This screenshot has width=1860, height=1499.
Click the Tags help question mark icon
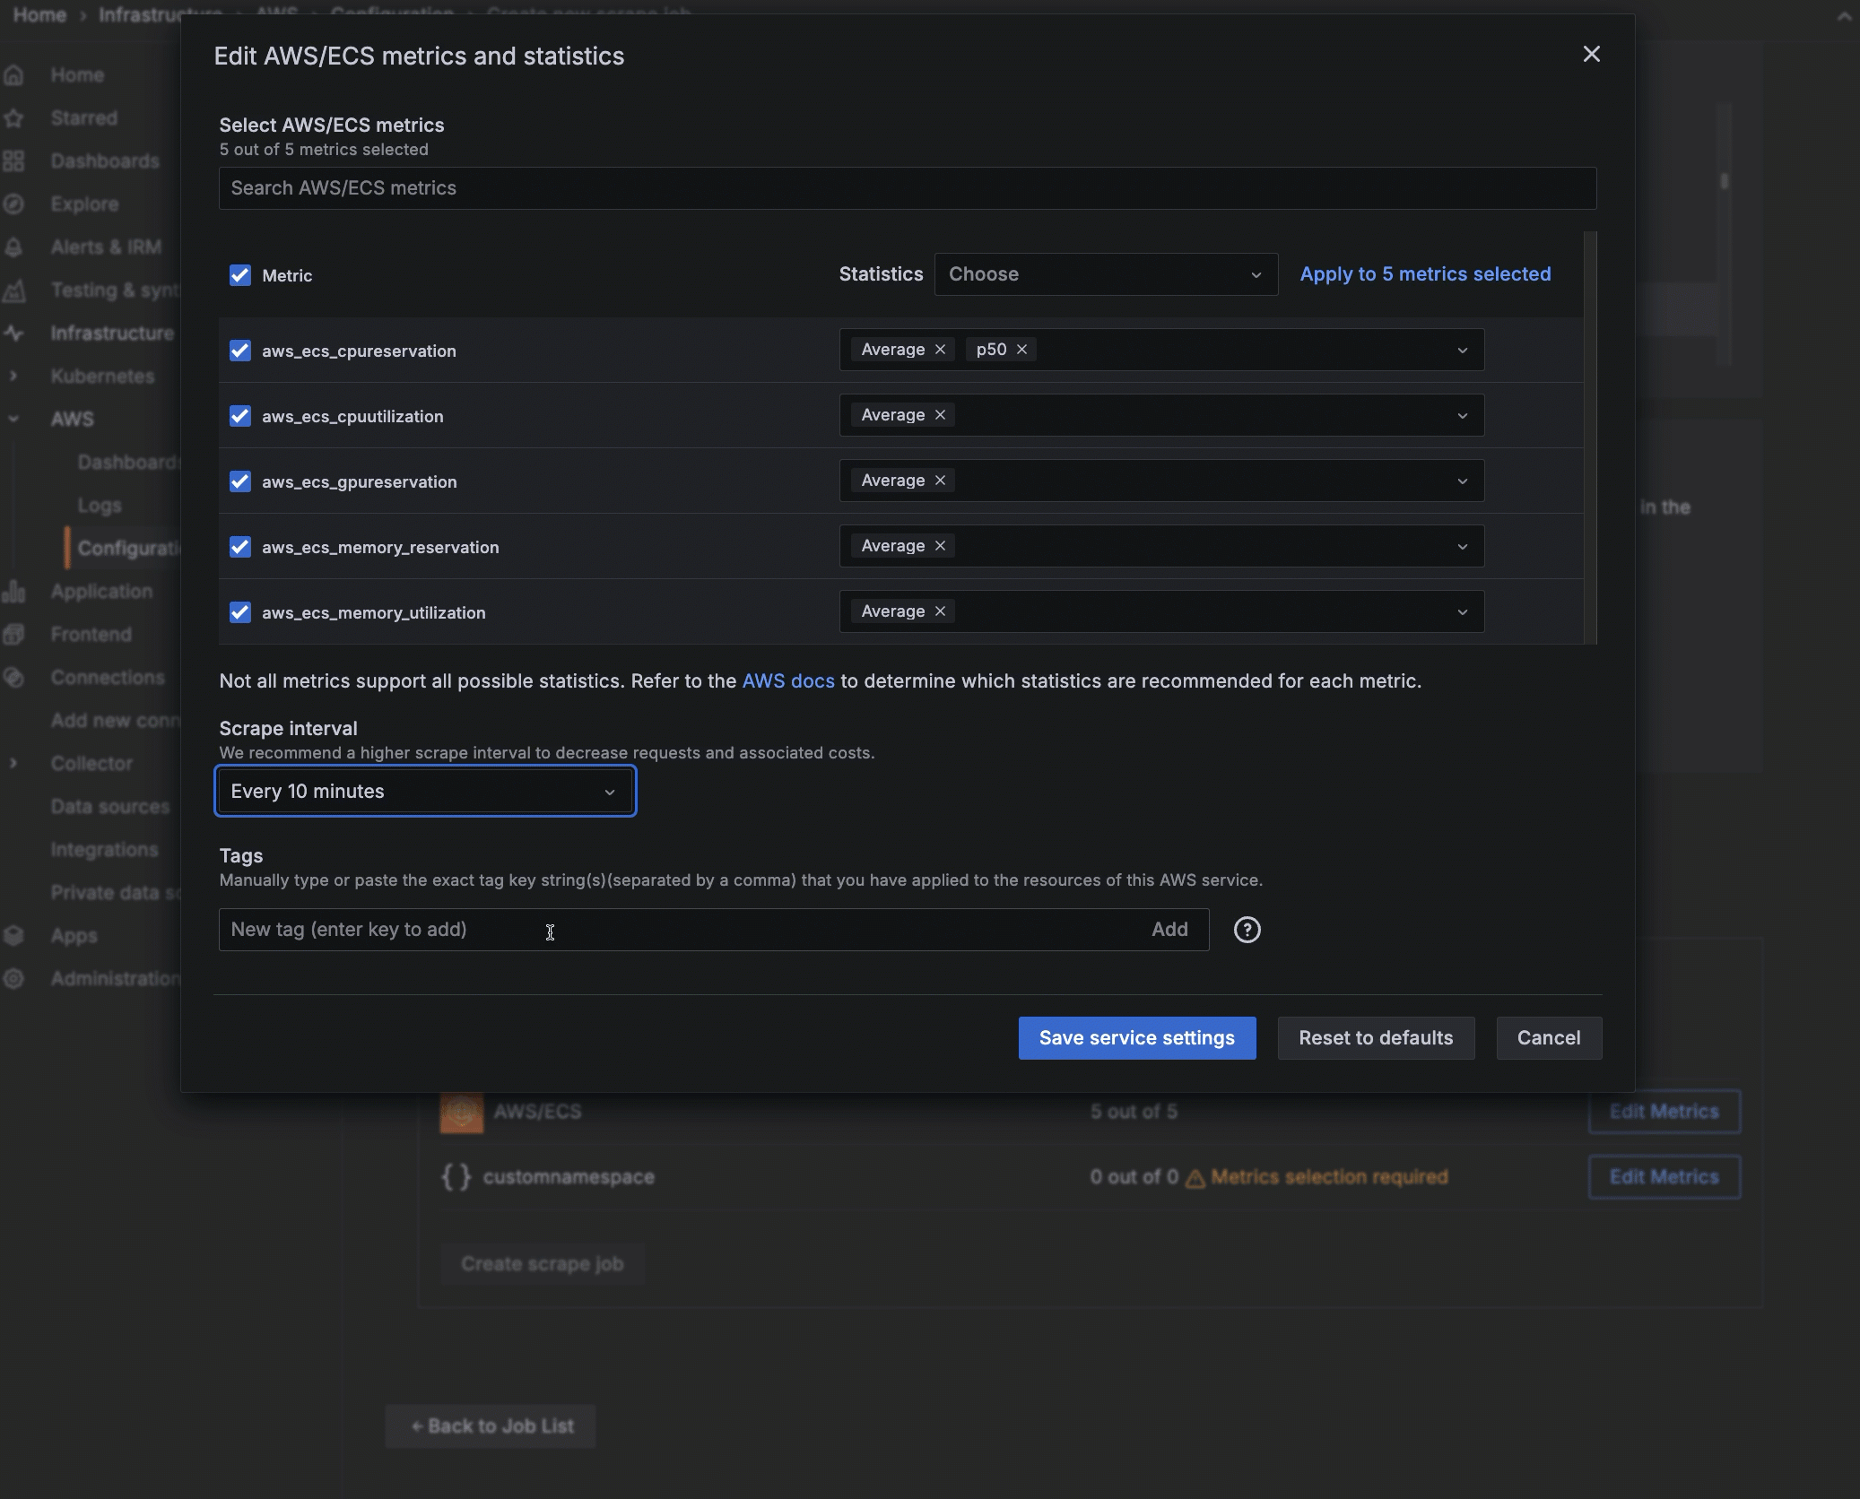(x=1247, y=930)
